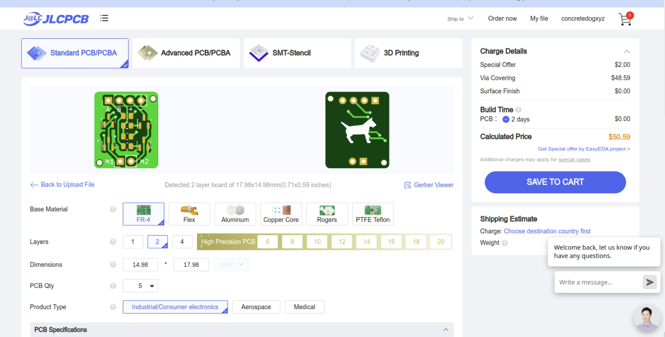
Task: Choose 4 layers option
Action: pos(182,242)
